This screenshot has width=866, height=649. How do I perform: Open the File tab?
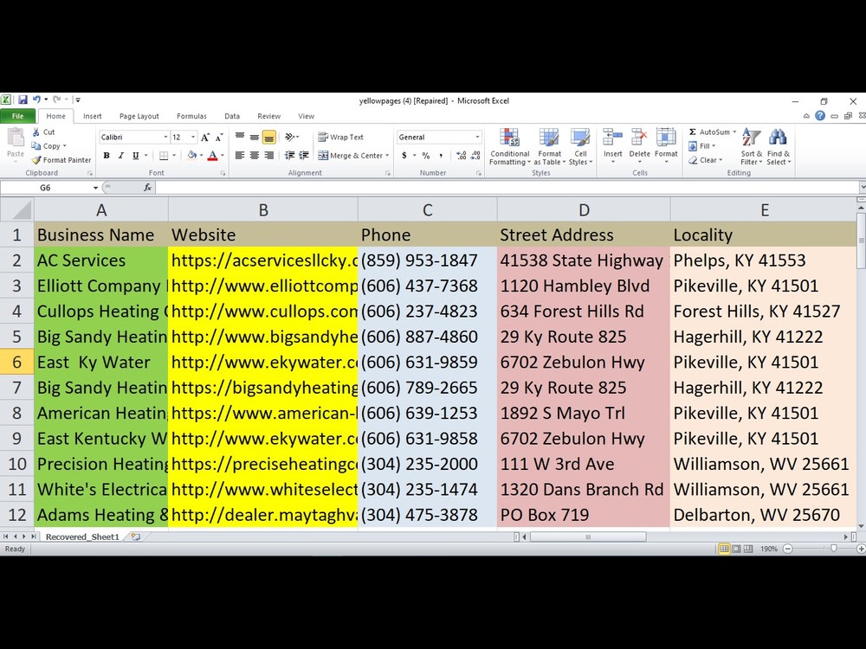pyautogui.click(x=17, y=116)
